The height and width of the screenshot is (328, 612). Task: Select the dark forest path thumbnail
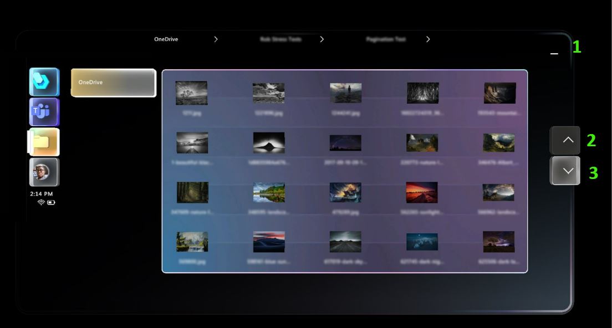192,192
